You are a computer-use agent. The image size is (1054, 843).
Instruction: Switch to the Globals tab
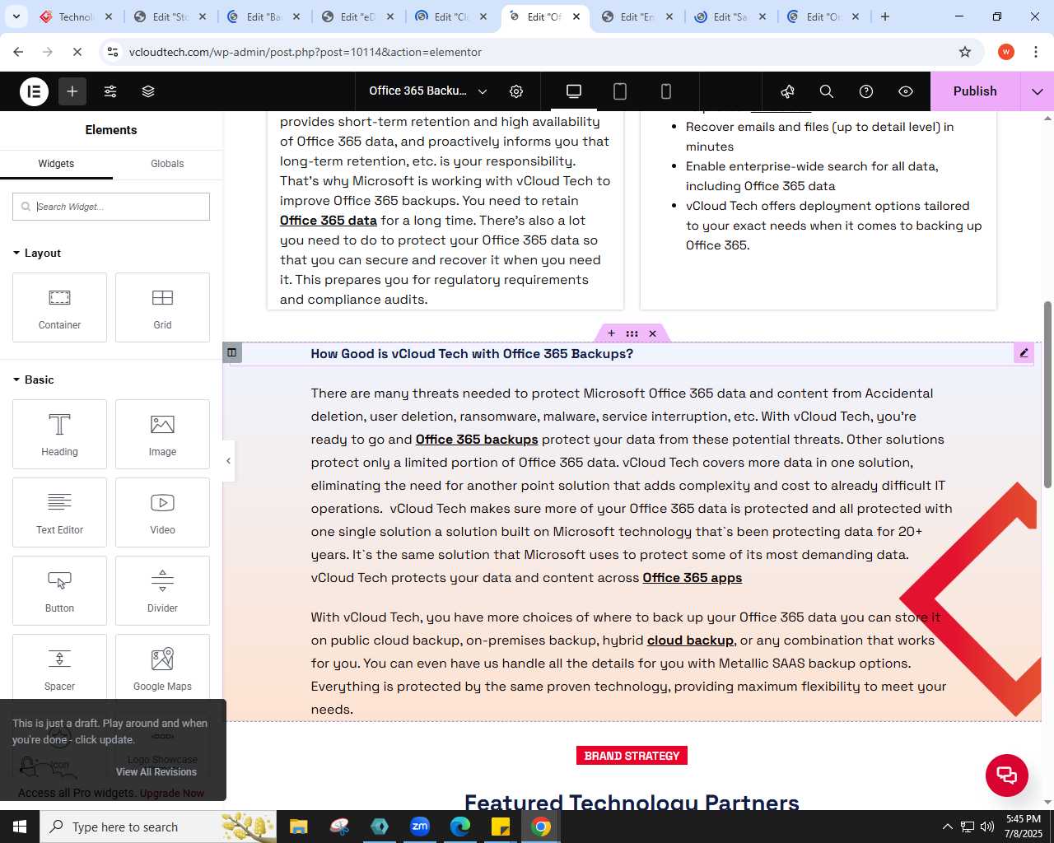pos(167,164)
